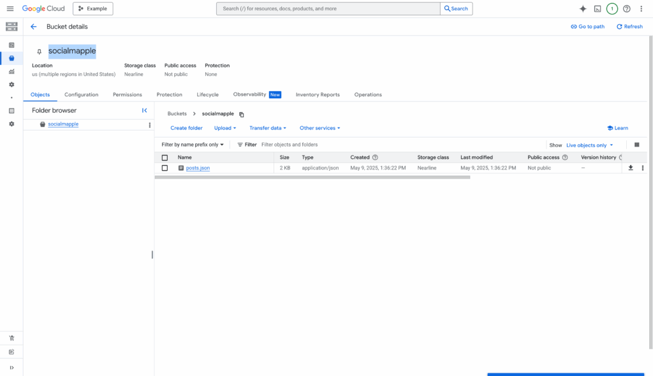Open more actions for socialmapple in folder browser
The image size is (653, 376).
tap(149, 125)
